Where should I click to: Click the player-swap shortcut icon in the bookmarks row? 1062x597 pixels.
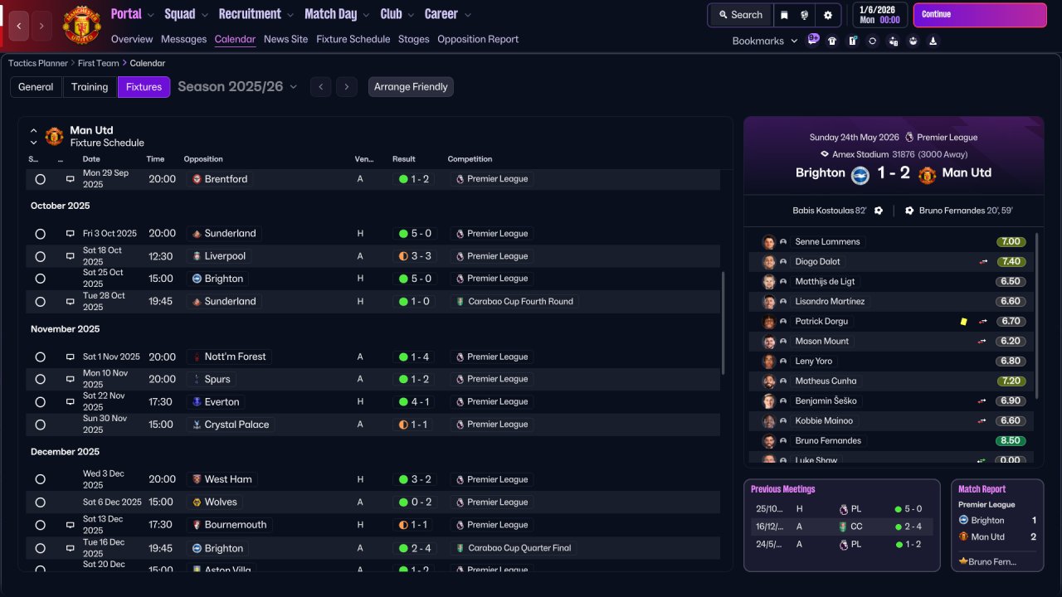point(893,41)
